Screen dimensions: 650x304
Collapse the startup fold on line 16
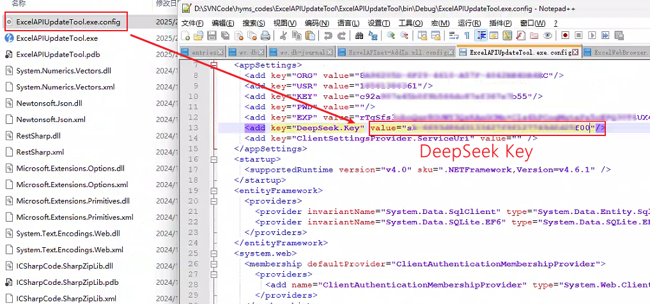tap(214, 159)
